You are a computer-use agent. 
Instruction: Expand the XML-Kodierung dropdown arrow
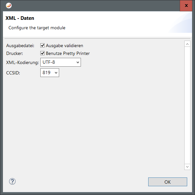coord(78,62)
